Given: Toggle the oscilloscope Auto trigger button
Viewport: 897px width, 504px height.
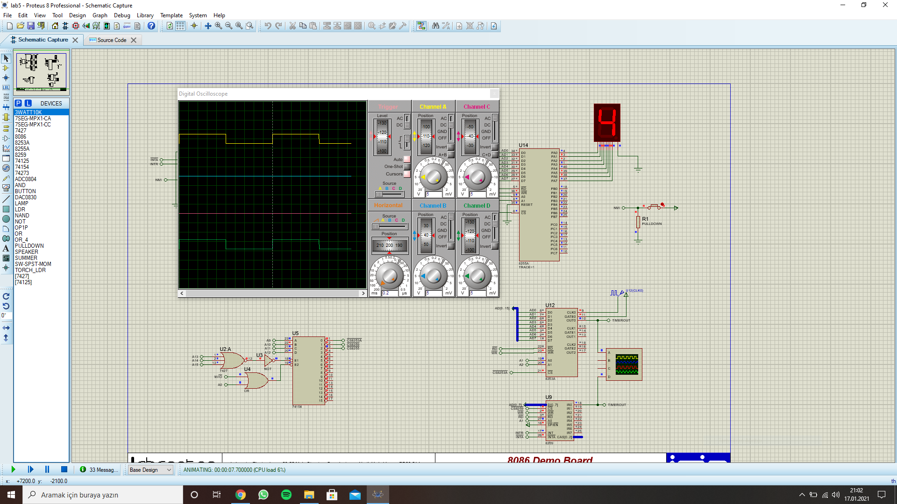Looking at the screenshot, I should [x=407, y=160].
